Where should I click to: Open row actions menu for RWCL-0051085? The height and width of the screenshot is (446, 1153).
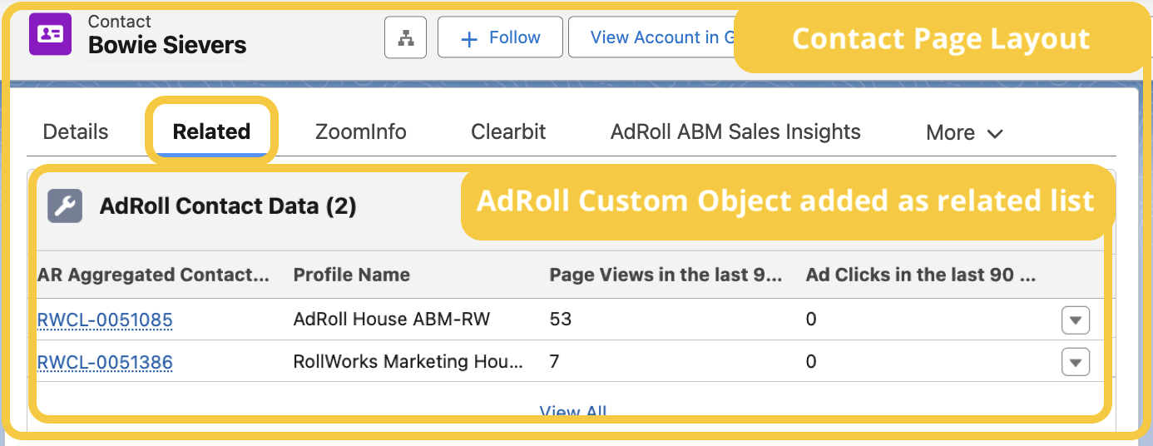point(1075,320)
